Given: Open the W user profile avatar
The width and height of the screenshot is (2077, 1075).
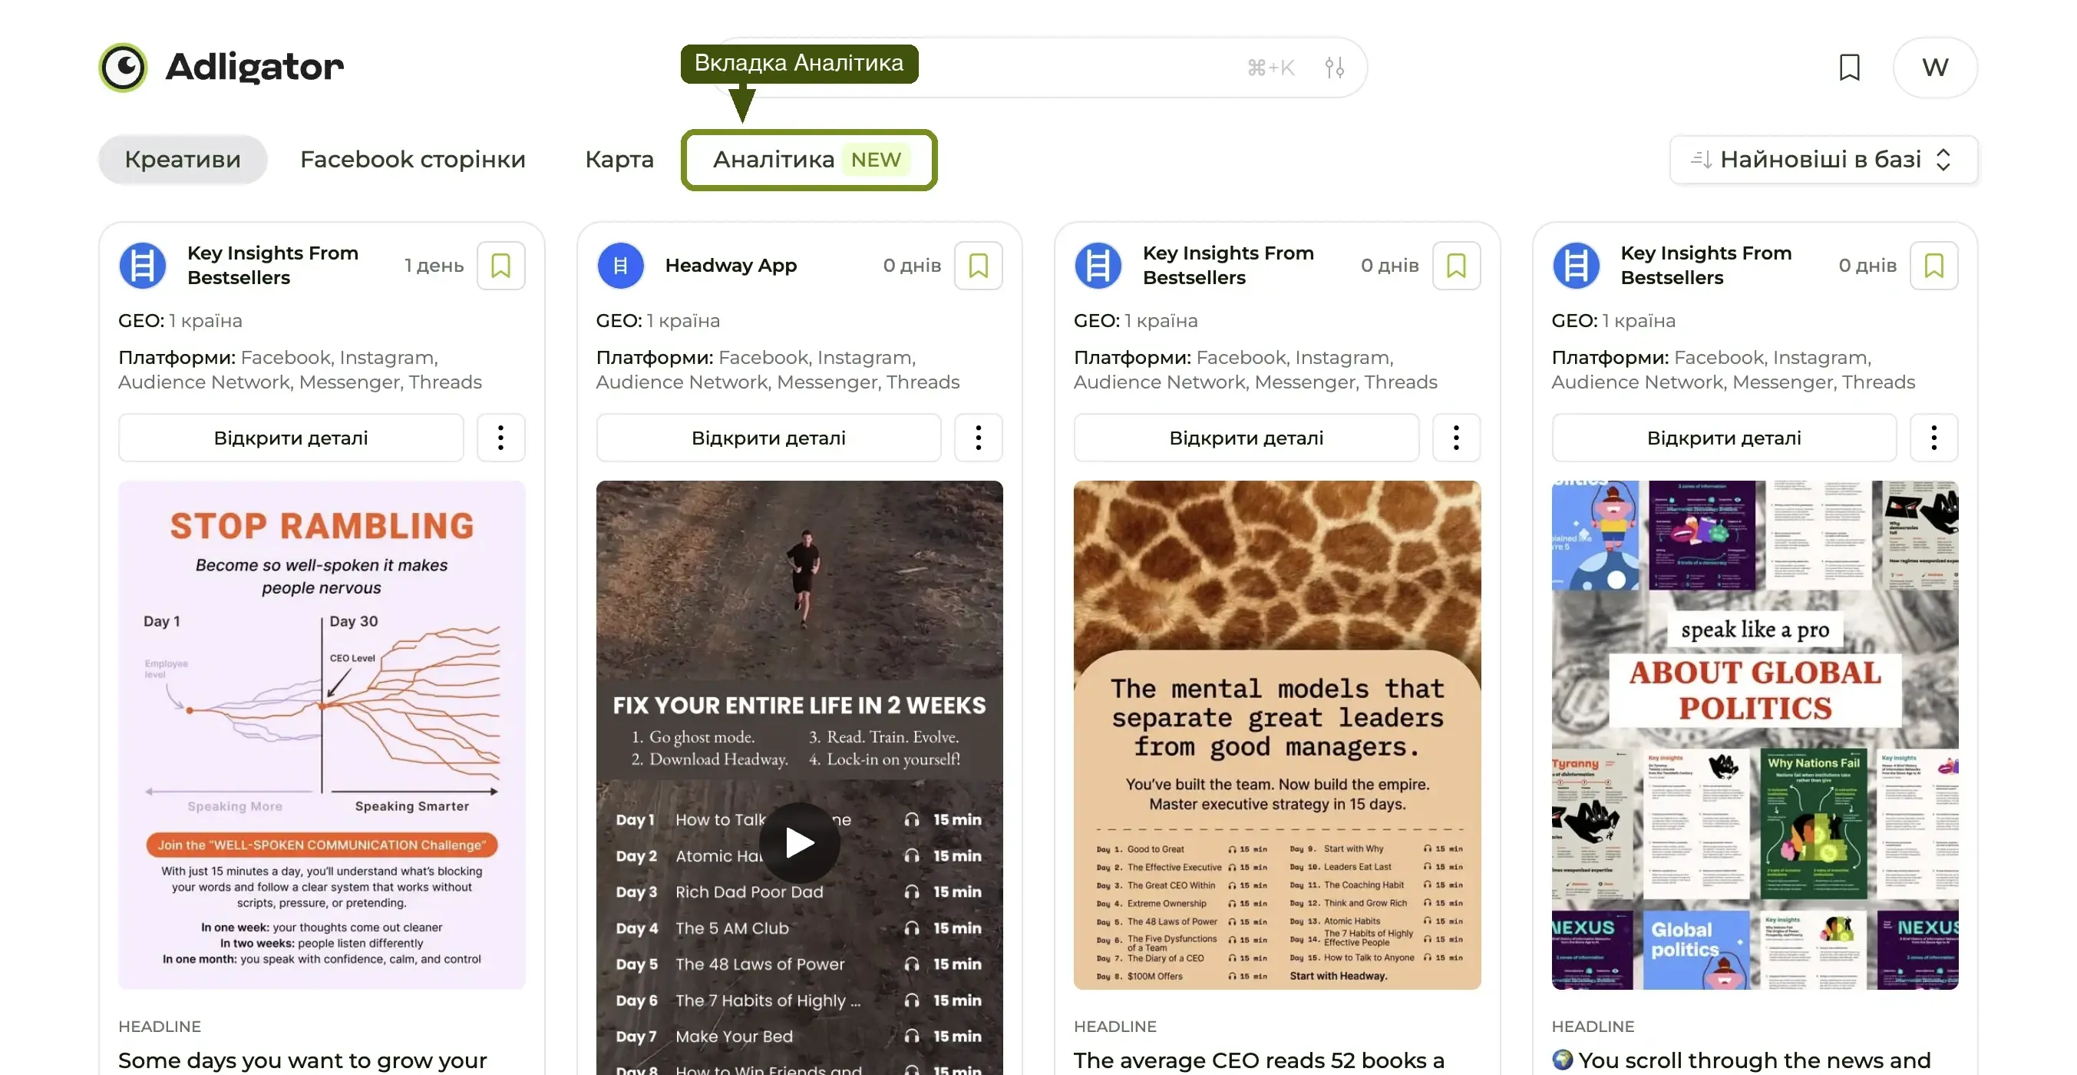Looking at the screenshot, I should click(x=1935, y=68).
